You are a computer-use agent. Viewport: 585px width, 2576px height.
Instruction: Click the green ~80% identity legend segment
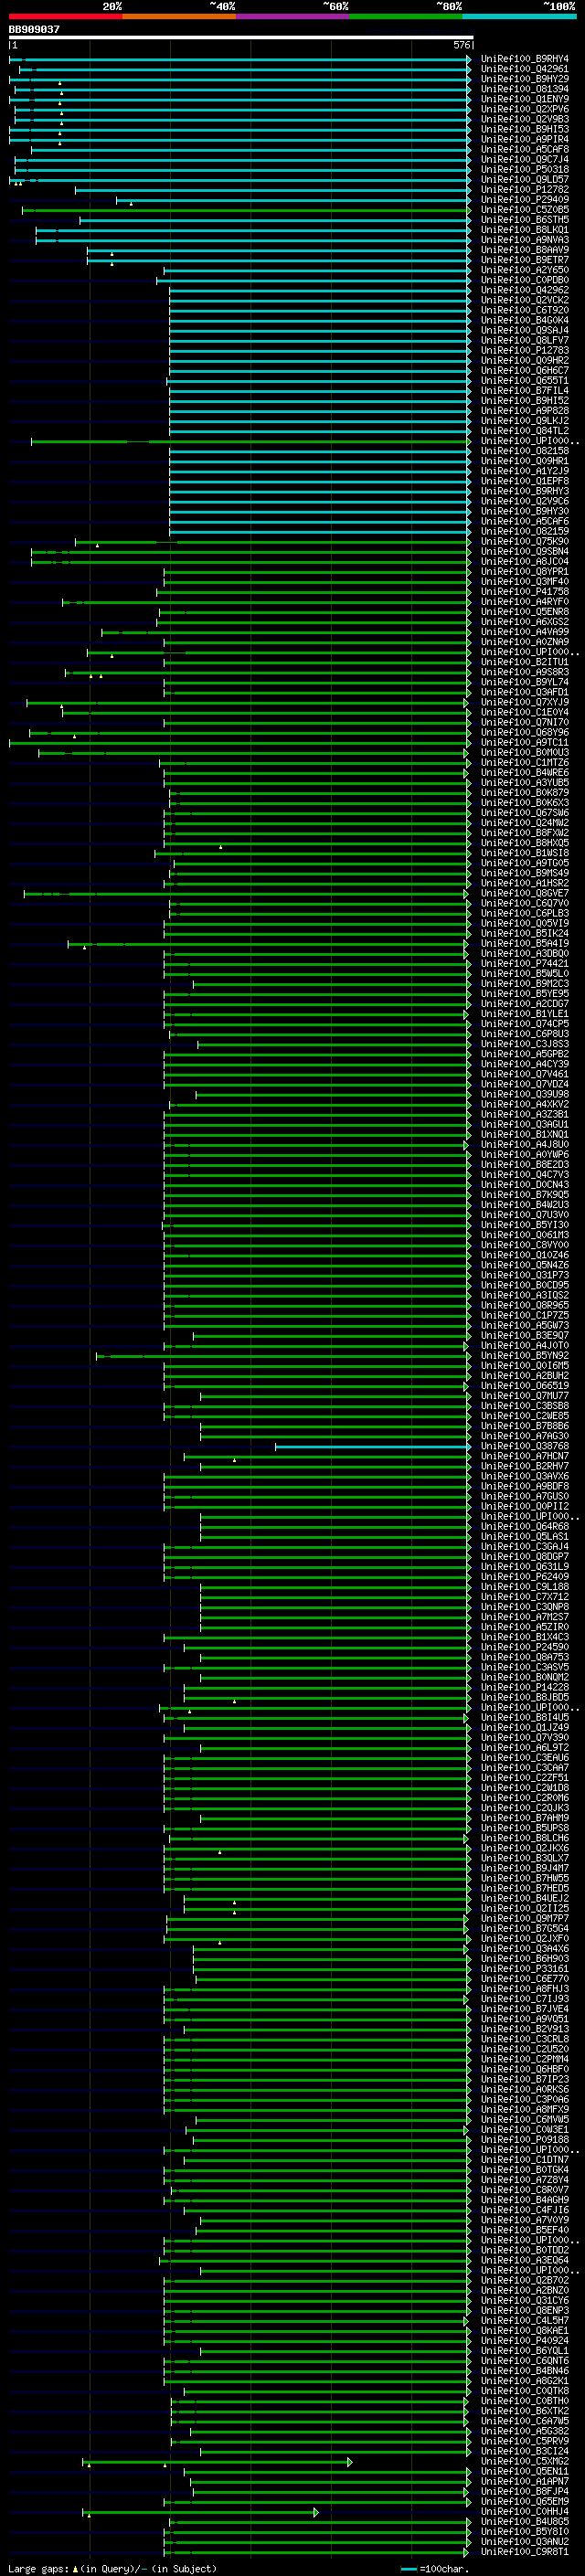[x=406, y=16]
